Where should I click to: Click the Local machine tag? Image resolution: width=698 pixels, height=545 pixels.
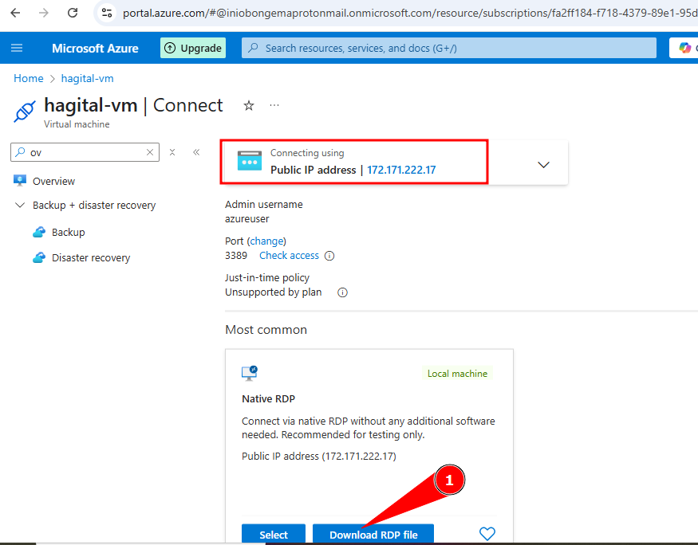click(457, 374)
